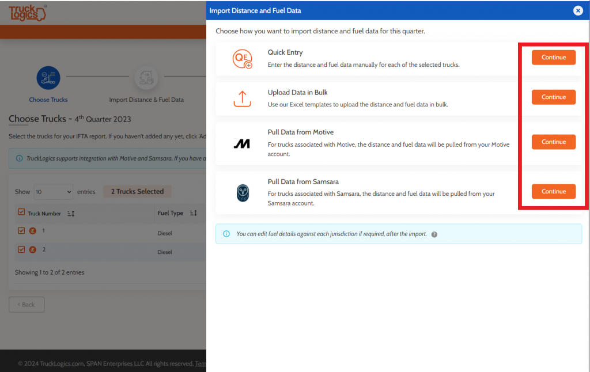Click the Back button

pyautogui.click(x=27, y=305)
